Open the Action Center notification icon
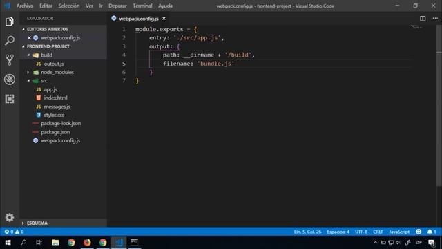Image resolution: width=442 pixels, height=249 pixels. click(x=431, y=243)
